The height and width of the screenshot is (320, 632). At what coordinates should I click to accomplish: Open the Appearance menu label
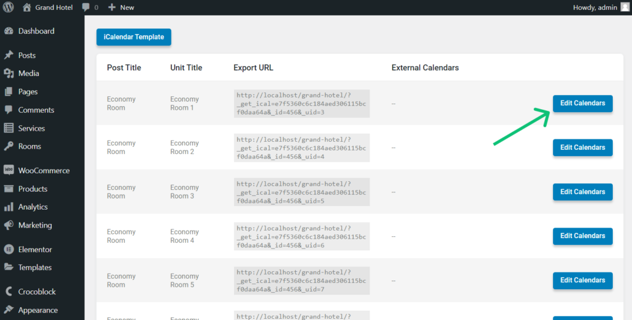(38, 310)
